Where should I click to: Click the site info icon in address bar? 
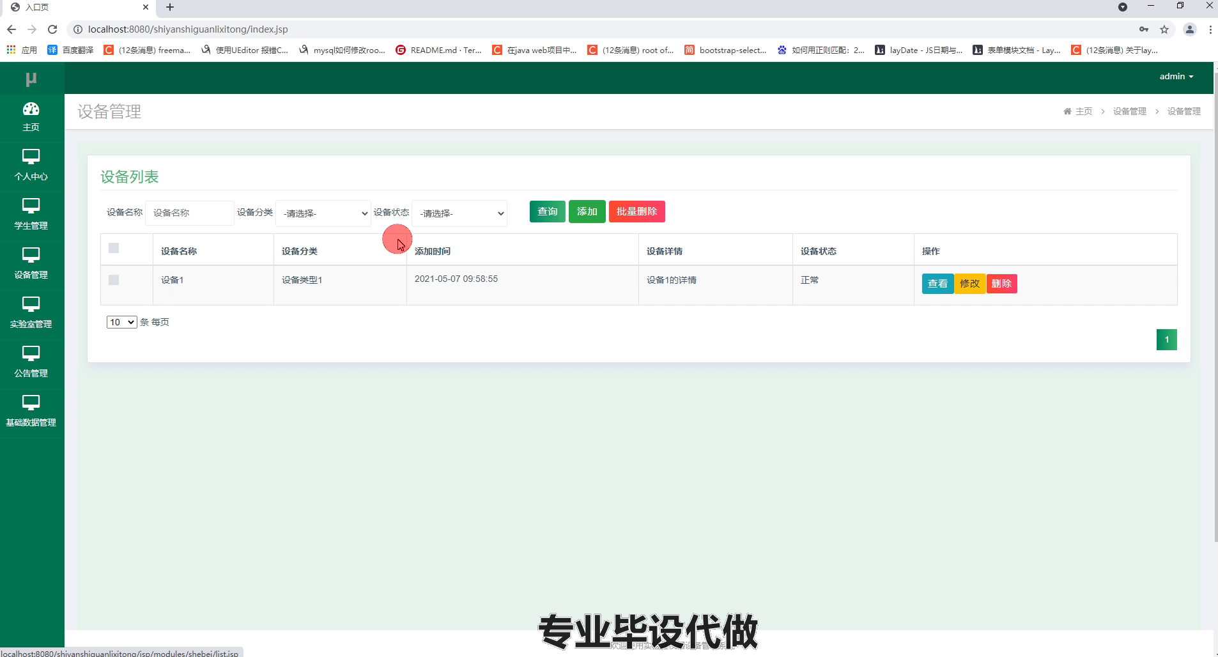tap(77, 29)
